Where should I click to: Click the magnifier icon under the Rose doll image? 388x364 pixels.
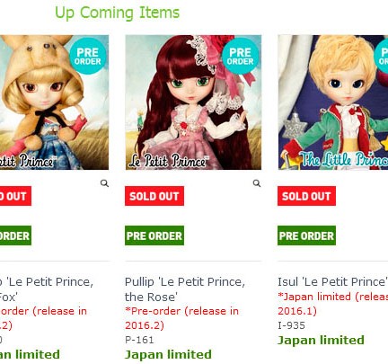pos(257,183)
